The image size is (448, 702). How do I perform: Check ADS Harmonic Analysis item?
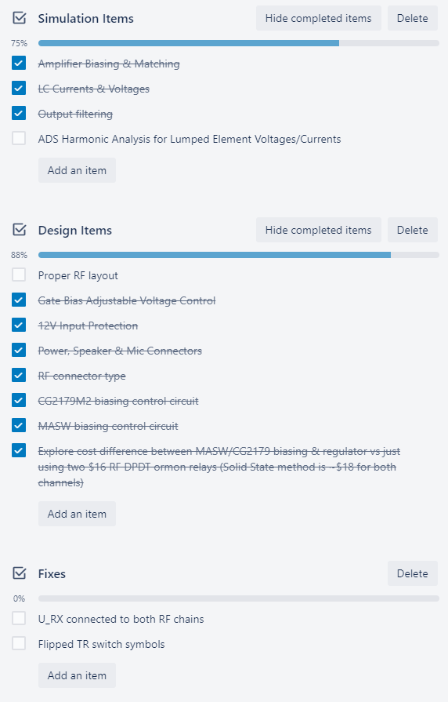19,138
